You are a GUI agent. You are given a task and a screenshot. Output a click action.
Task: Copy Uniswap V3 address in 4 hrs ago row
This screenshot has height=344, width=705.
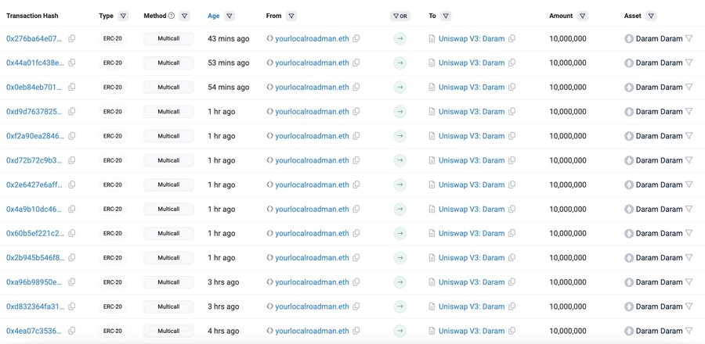tap(512, 331)
